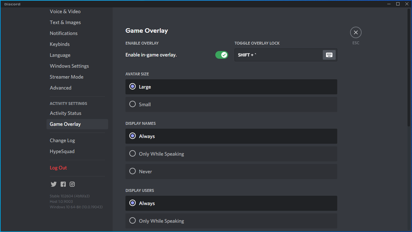Disable the in-game overlay toggle
Viewport: 412px width, 232px height.
[x=221, y=55]
